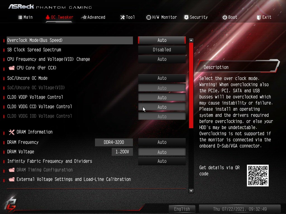Image resolution: width=286 pixels, height=214 pixels.
Task: Open SoC/Uncore OC Mode Auto dropdown
Action: pyautogui.click(x=162, y=78)
